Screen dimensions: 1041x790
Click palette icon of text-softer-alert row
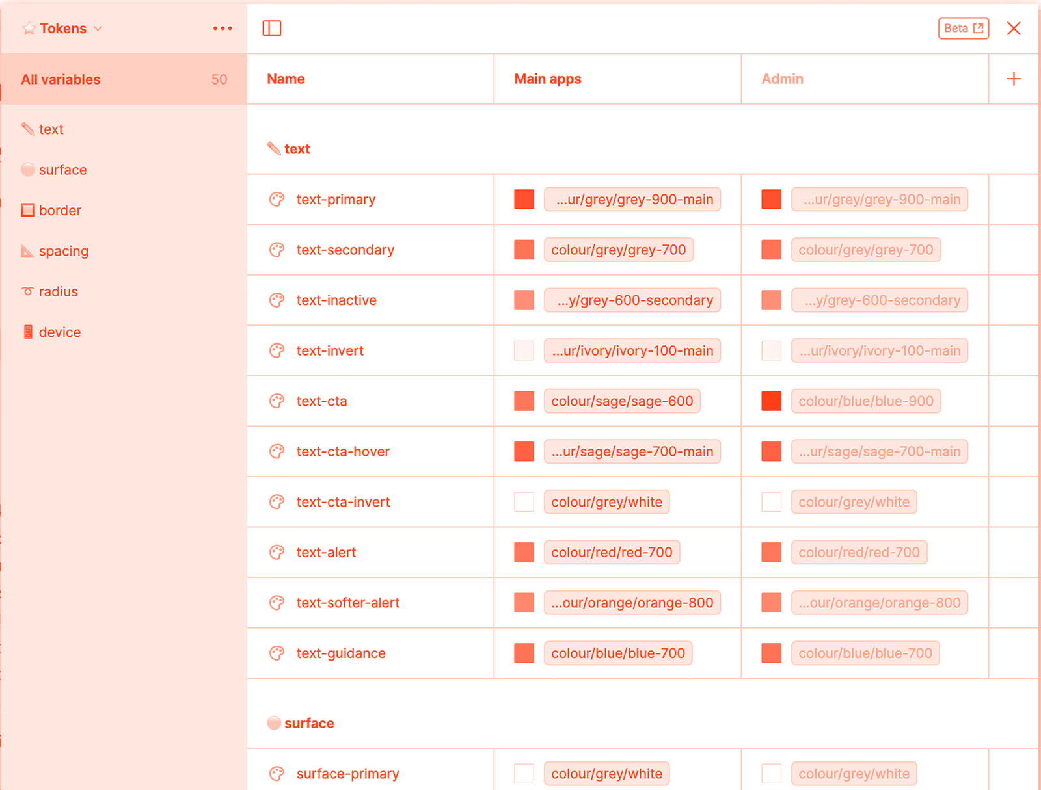tap(277, 603)
